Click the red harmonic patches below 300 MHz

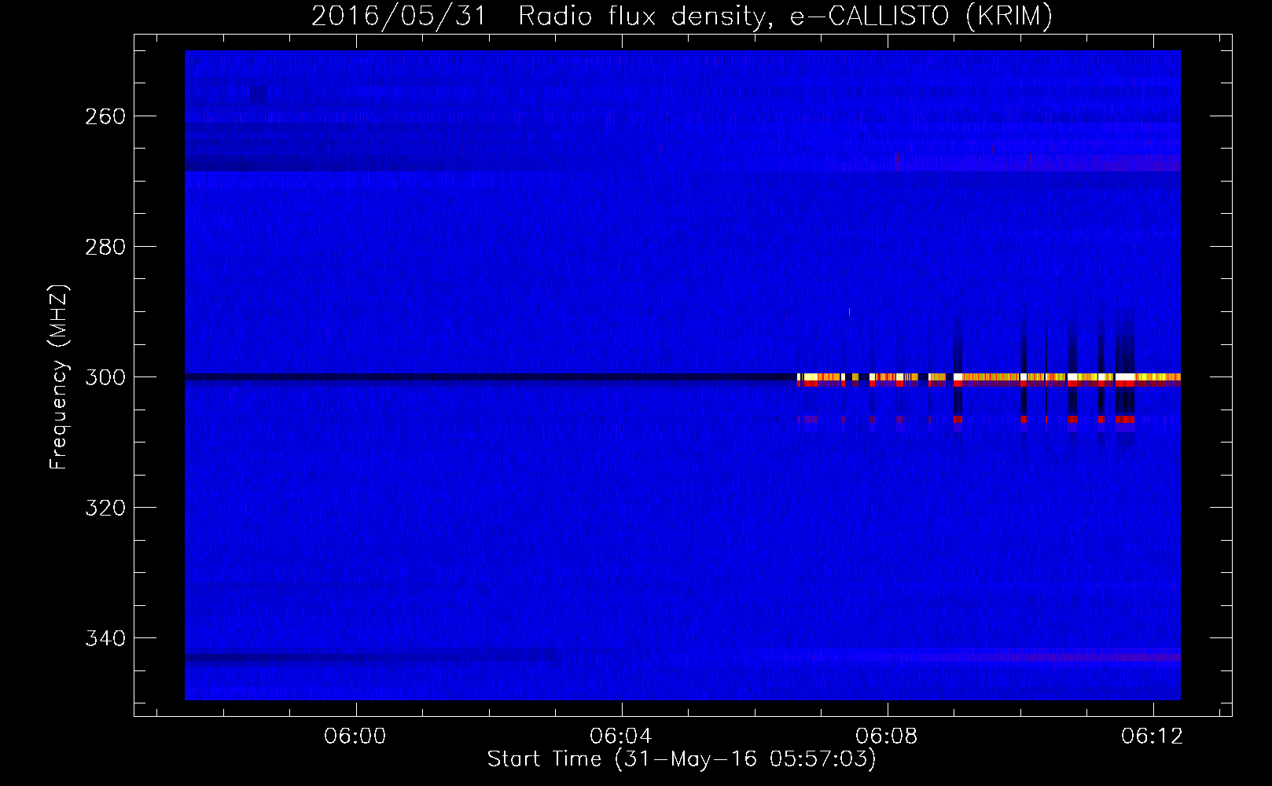click(966, 420)
